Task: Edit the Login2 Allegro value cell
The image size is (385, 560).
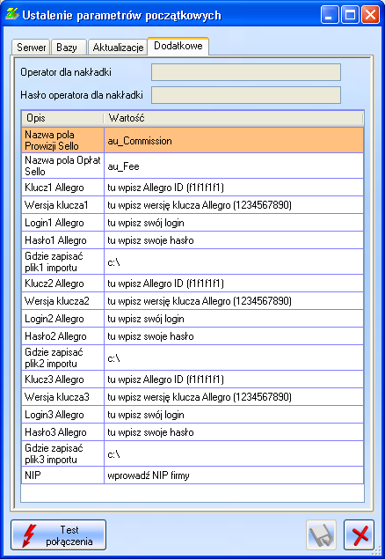Action: pyautogui.click(x=234, y=319)
